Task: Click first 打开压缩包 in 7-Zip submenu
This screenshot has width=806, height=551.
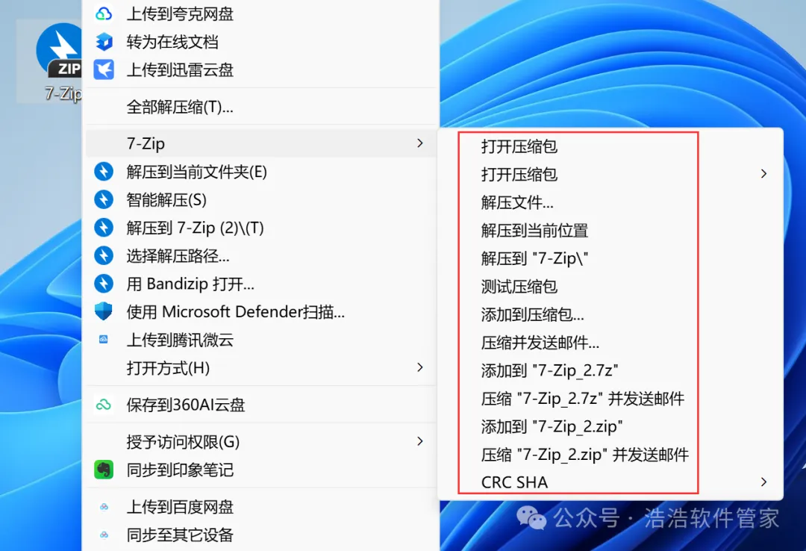Action: click(610, 146)
